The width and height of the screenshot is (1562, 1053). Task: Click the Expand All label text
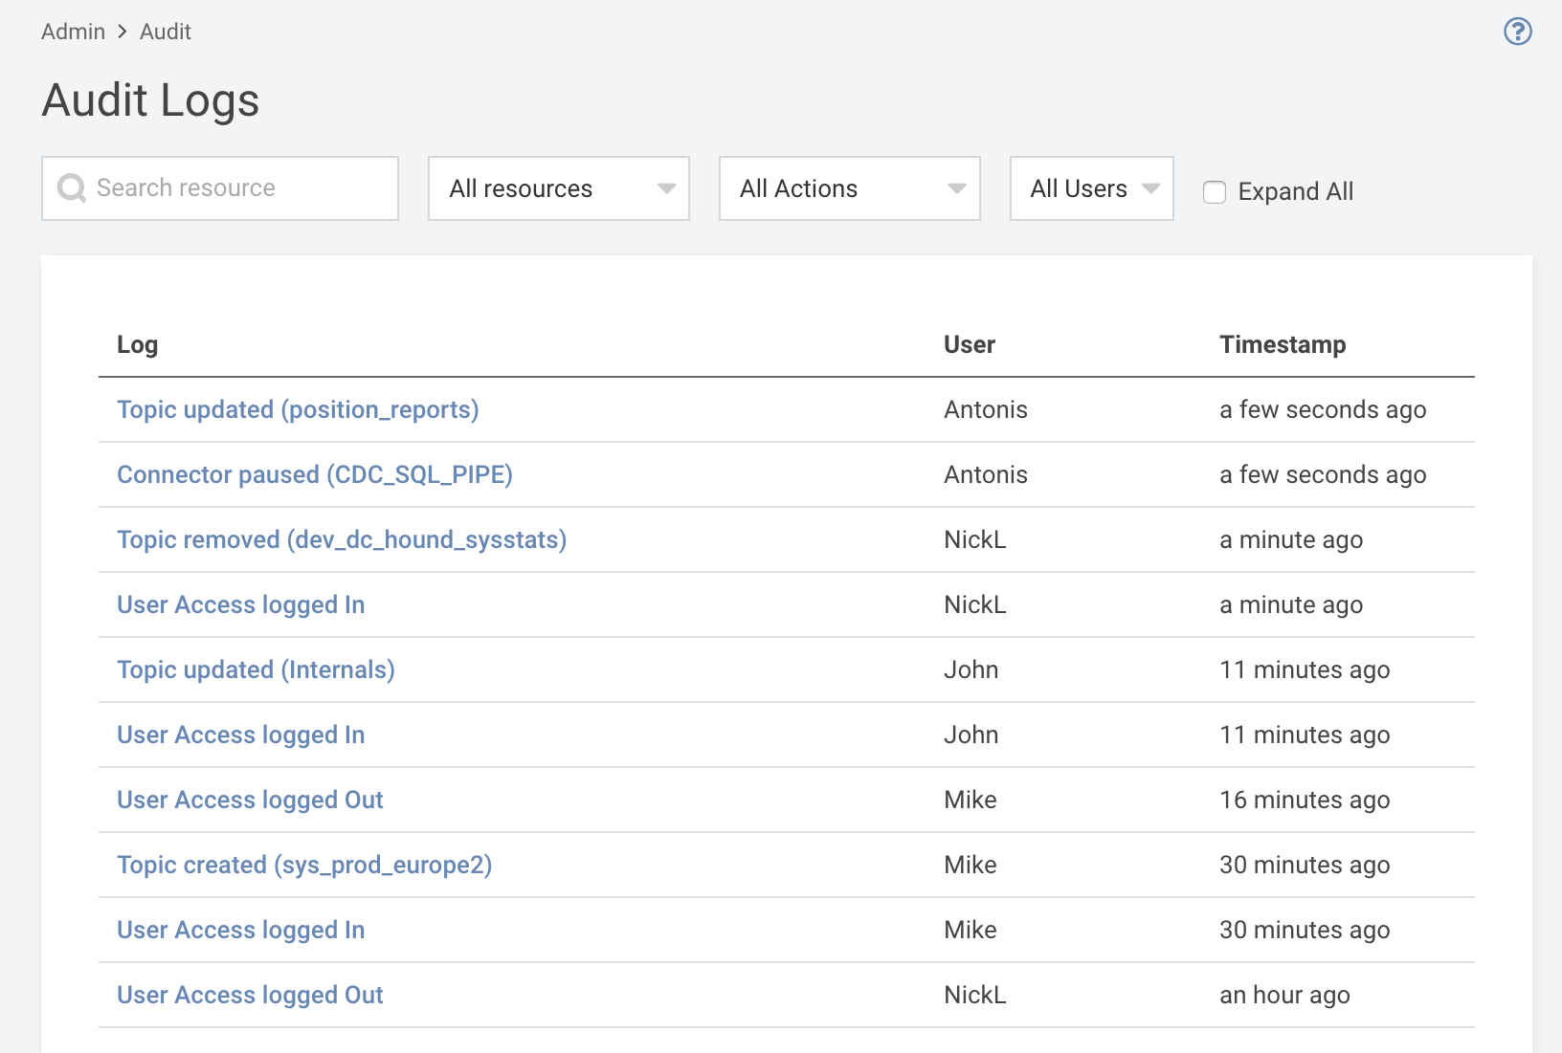1296,191
